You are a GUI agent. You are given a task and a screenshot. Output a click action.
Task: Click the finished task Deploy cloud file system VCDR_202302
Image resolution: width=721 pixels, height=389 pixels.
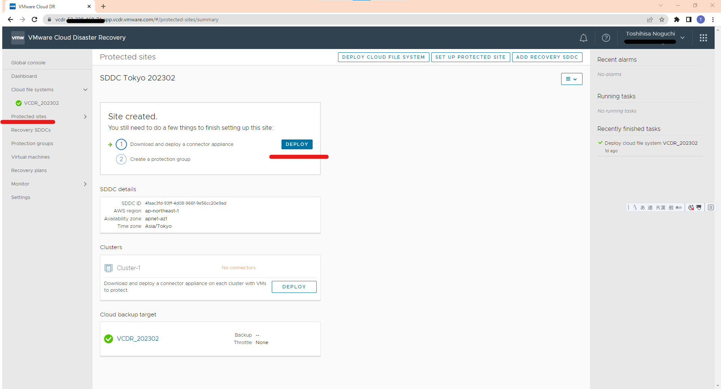651,143
